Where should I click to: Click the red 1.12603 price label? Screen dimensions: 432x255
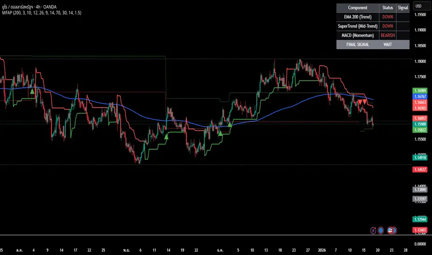(x=420, y=230)
